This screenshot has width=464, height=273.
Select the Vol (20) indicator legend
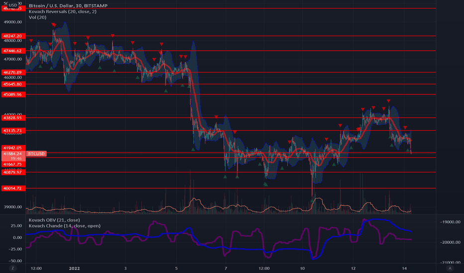(37, 17)
